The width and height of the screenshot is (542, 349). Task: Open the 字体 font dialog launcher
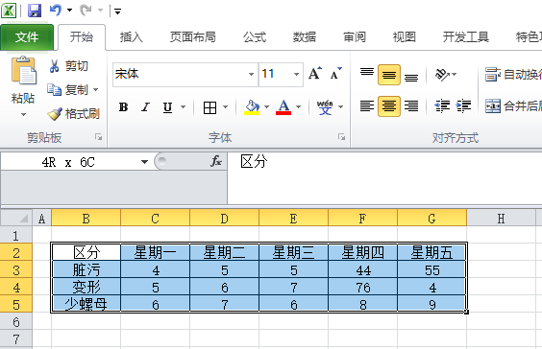pos(341,137)
